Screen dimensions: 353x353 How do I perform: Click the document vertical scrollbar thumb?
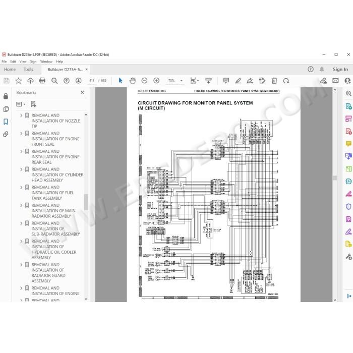point(335,178)
